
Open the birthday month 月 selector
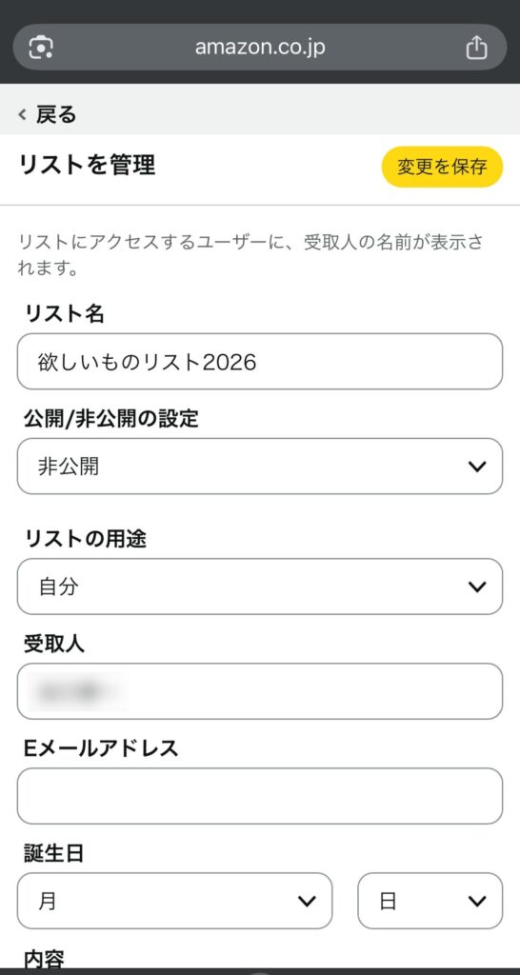(x=175, y=901)
